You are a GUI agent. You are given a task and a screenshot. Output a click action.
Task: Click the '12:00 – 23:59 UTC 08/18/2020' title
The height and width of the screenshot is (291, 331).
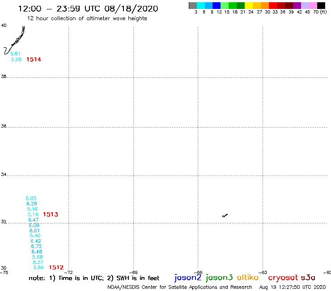88,9
